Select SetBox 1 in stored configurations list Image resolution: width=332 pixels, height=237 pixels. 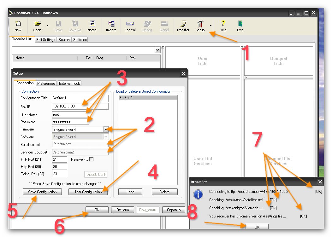click(x=148, y=98)
